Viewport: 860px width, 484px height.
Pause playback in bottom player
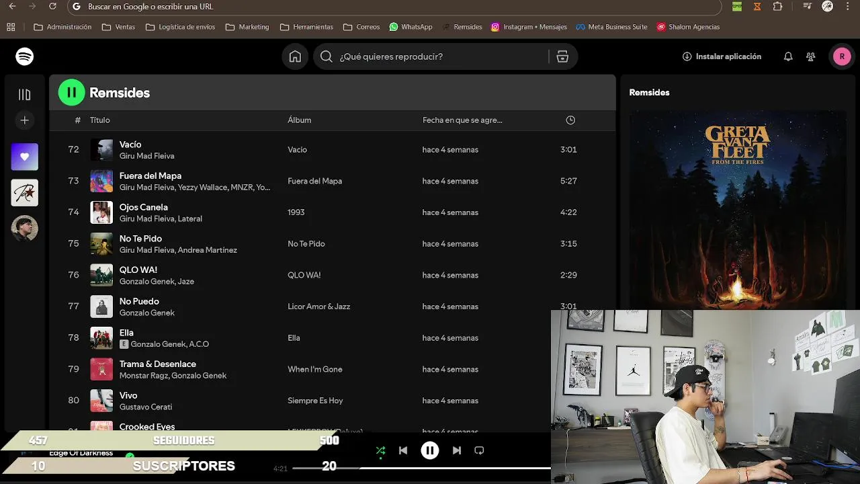click(x=430, y=450)
